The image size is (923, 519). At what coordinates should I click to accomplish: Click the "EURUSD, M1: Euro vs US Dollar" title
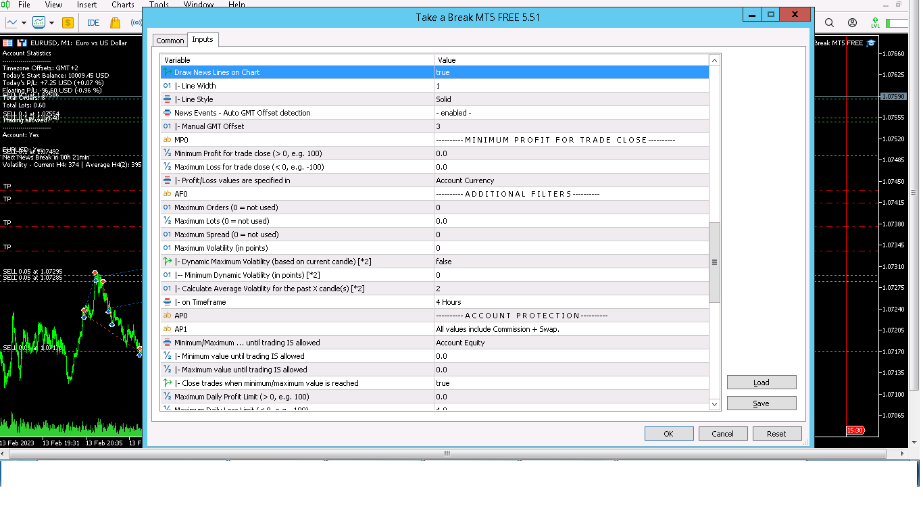coord(78,43)
